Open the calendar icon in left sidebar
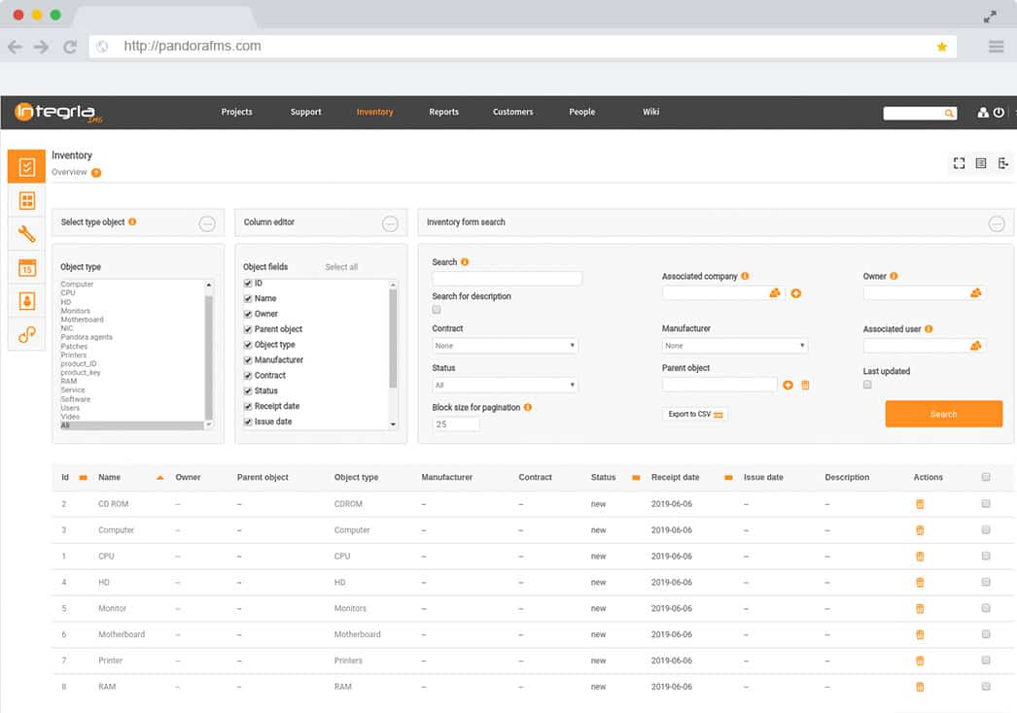The height and width of the screenshot is (713, 1017). point(26,267)
